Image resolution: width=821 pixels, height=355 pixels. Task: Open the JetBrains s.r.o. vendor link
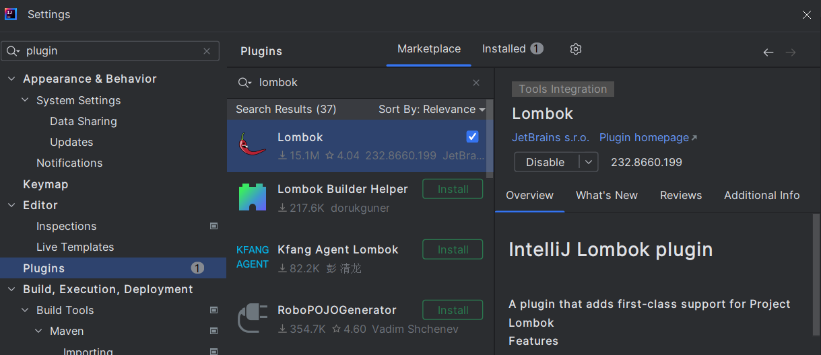(550, 137)
